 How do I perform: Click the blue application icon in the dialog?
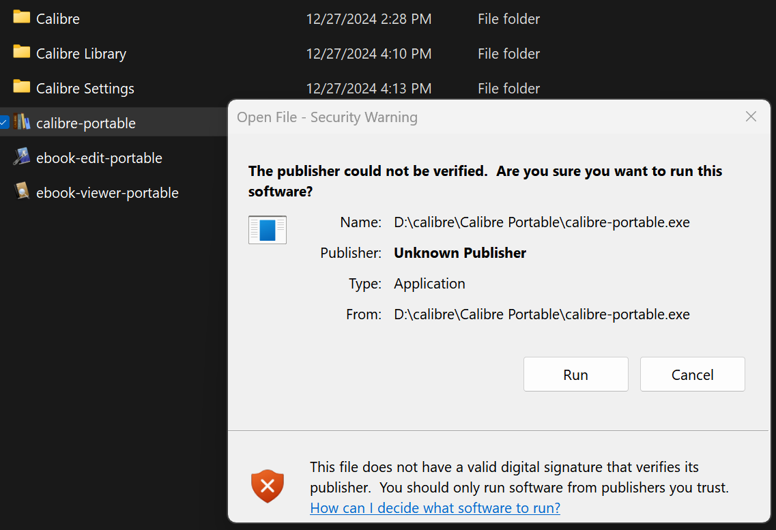268,230
